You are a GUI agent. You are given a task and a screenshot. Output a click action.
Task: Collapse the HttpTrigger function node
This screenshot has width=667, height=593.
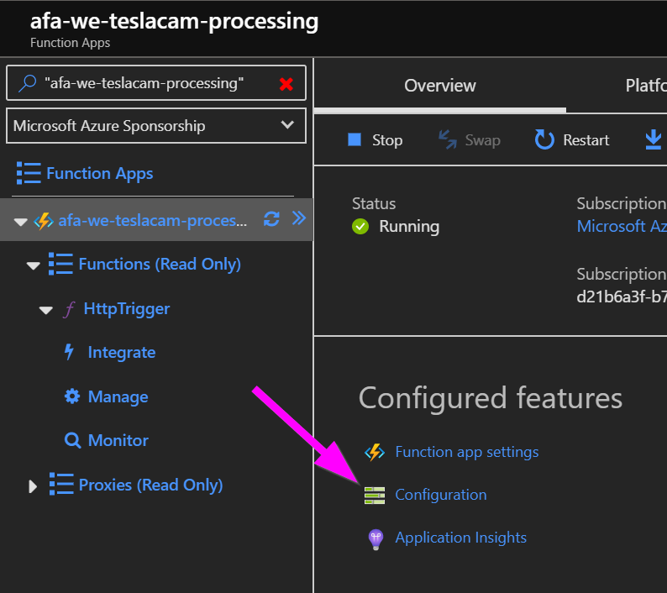[x=46, y=310]
